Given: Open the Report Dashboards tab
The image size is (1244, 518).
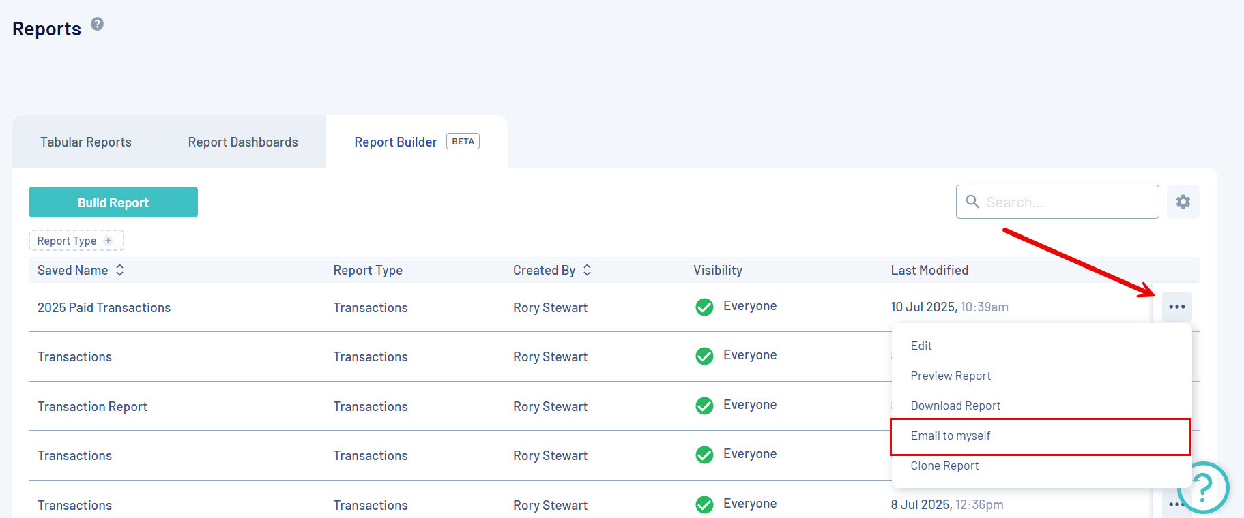Looking at the screenshot, I should pyautogui.click(x=243, y=142).
